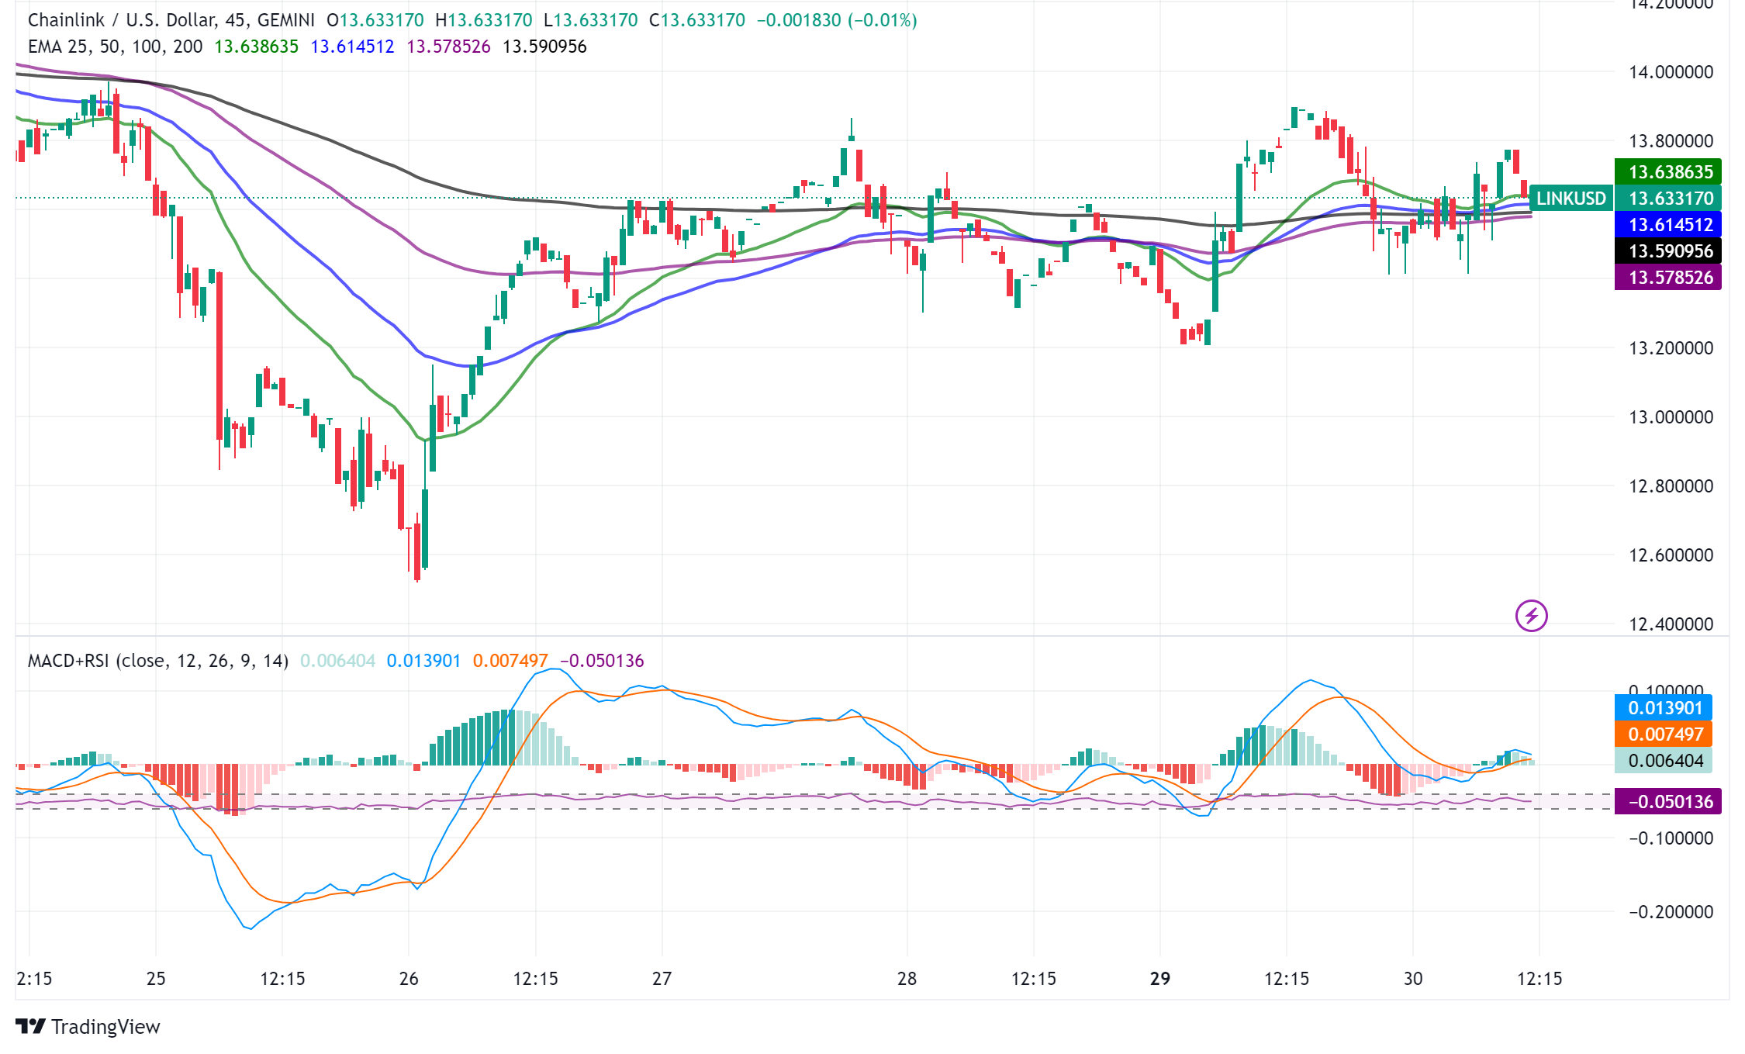Click the green 13.638635 price axis label
Viewport: 1745px width, 1054px height.
coord(1668,171)
